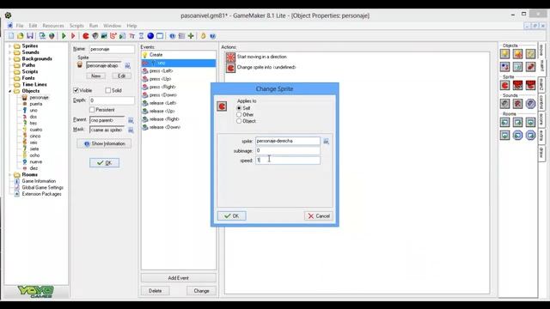Click the Edit sprite button

pyautogui.click(x=121, y=76)
